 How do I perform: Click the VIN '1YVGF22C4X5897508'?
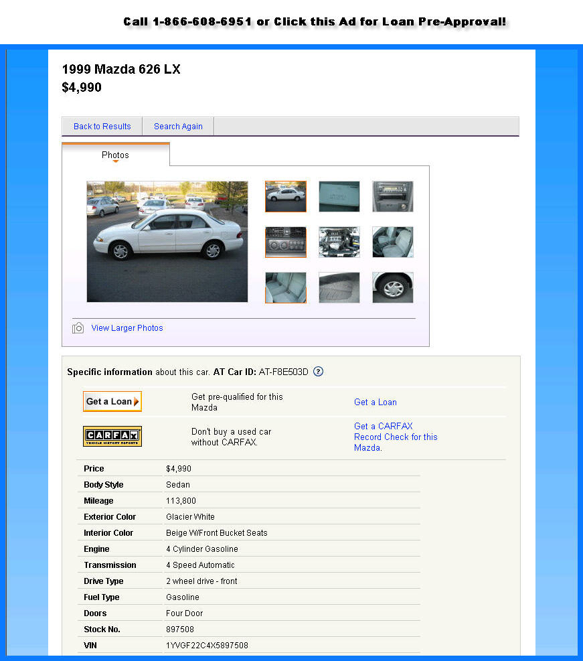coord(207,646)
